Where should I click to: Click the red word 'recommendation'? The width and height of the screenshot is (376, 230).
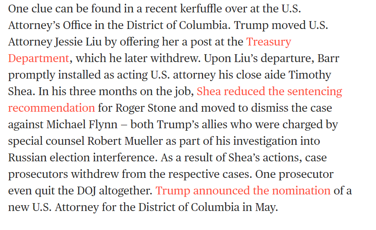tap(52, 108)
